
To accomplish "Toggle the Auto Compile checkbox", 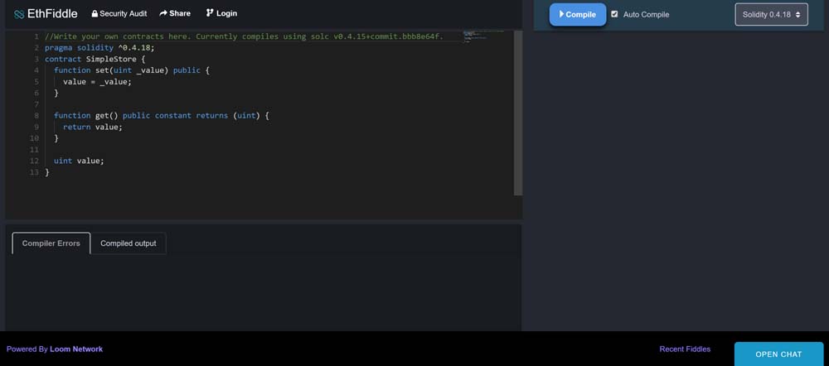I will (614, 14).
